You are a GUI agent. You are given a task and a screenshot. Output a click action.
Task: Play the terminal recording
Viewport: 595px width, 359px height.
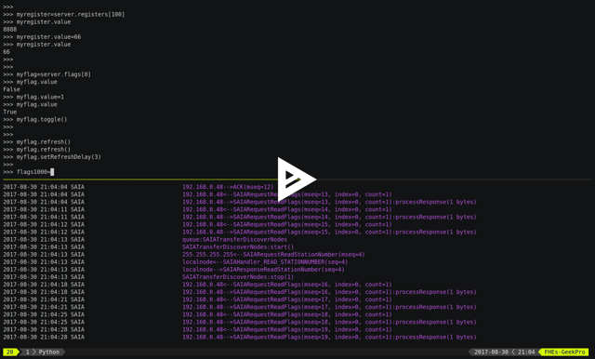pos(297,179)
